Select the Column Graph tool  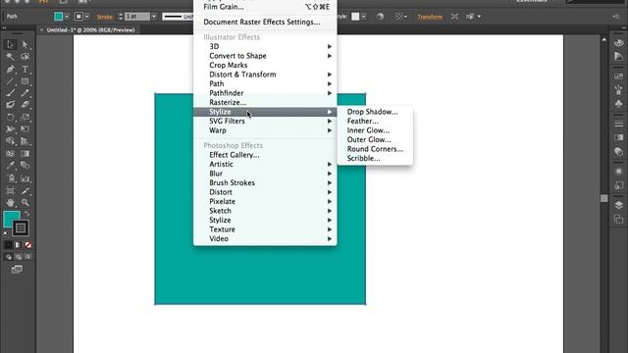[25, 178]
